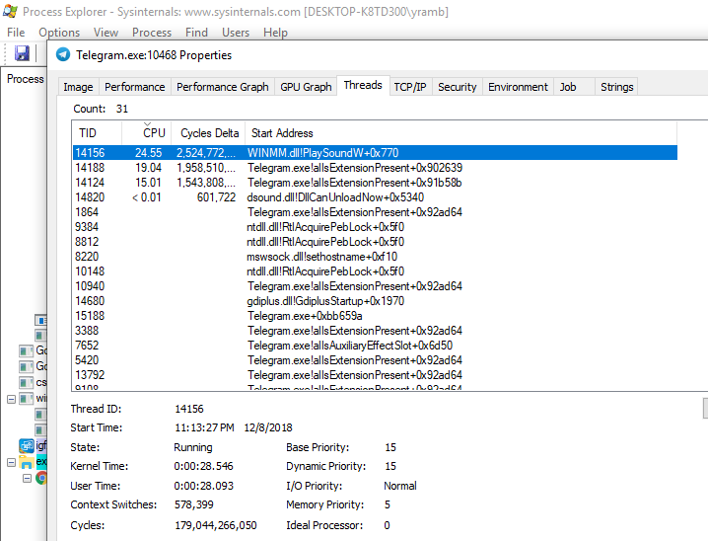Switch to the Strings tab

[617, 87]
